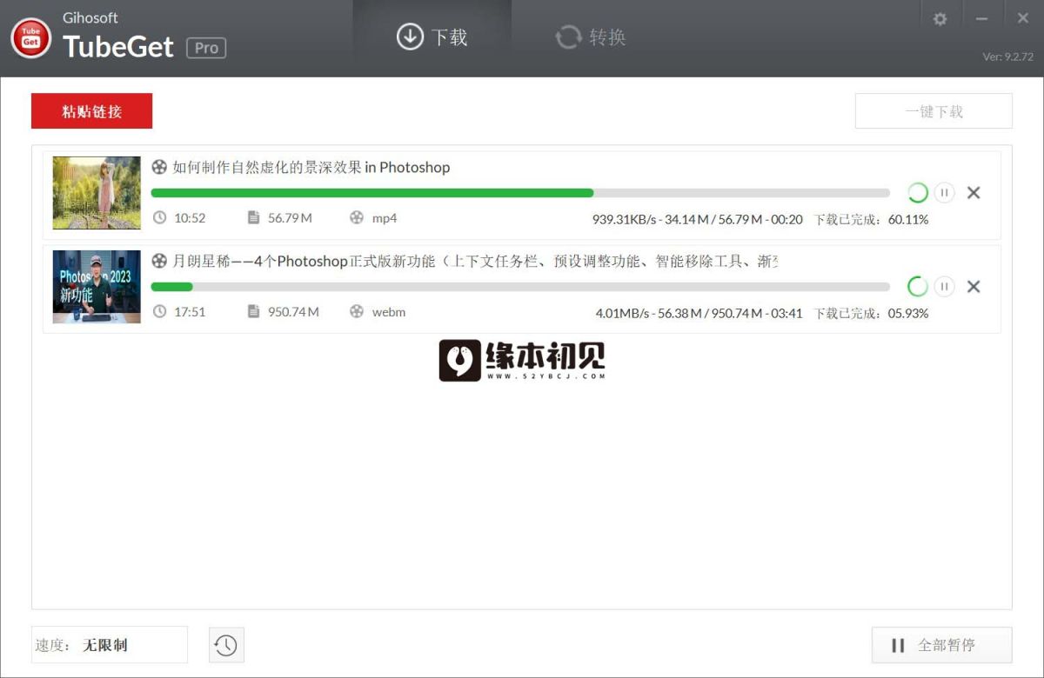This screenshot has width=1044, height=678.
Task: Click the file size icon next to 56.79 M
Action: click(253, 217)
